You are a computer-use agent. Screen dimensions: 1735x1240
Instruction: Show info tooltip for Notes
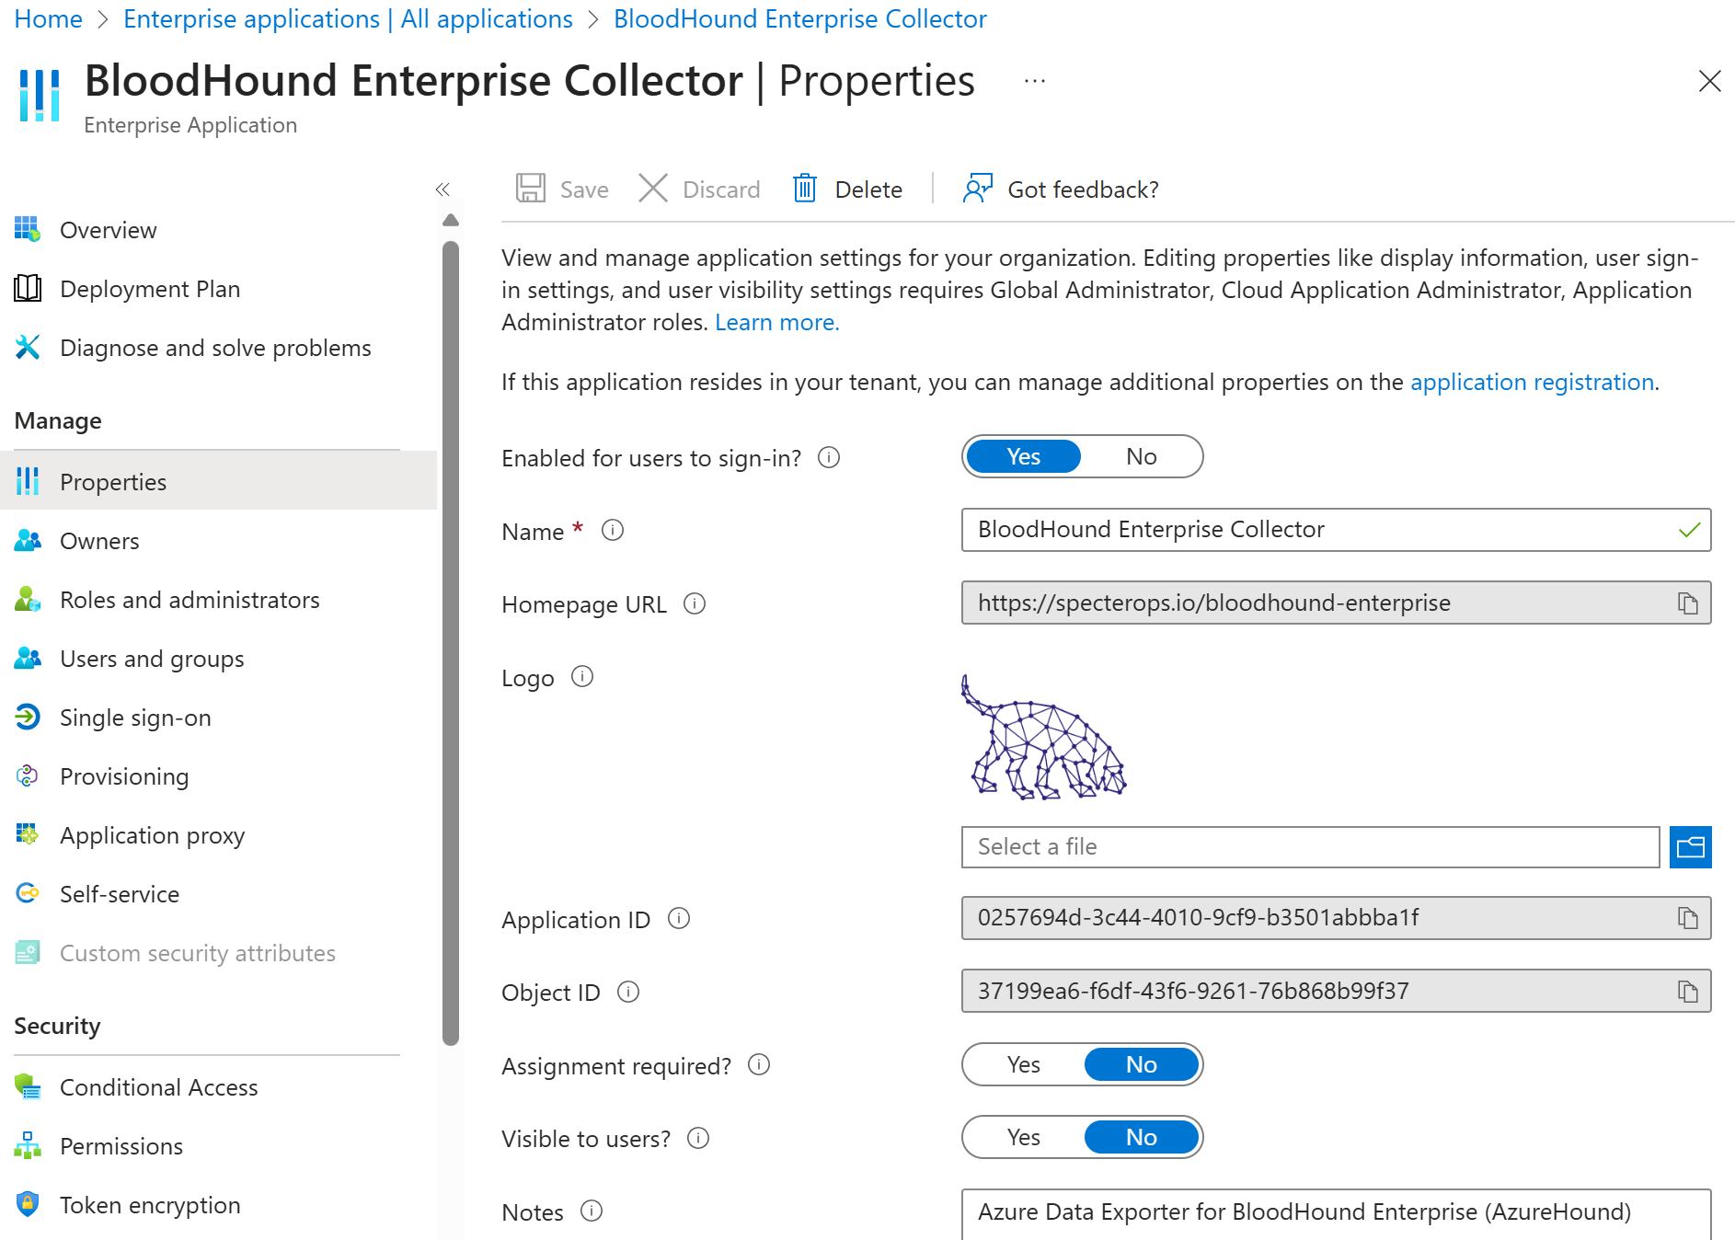pos(592,1211)
